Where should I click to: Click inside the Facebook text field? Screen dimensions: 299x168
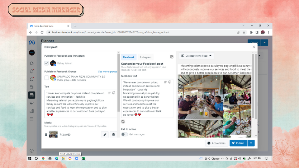147,99
